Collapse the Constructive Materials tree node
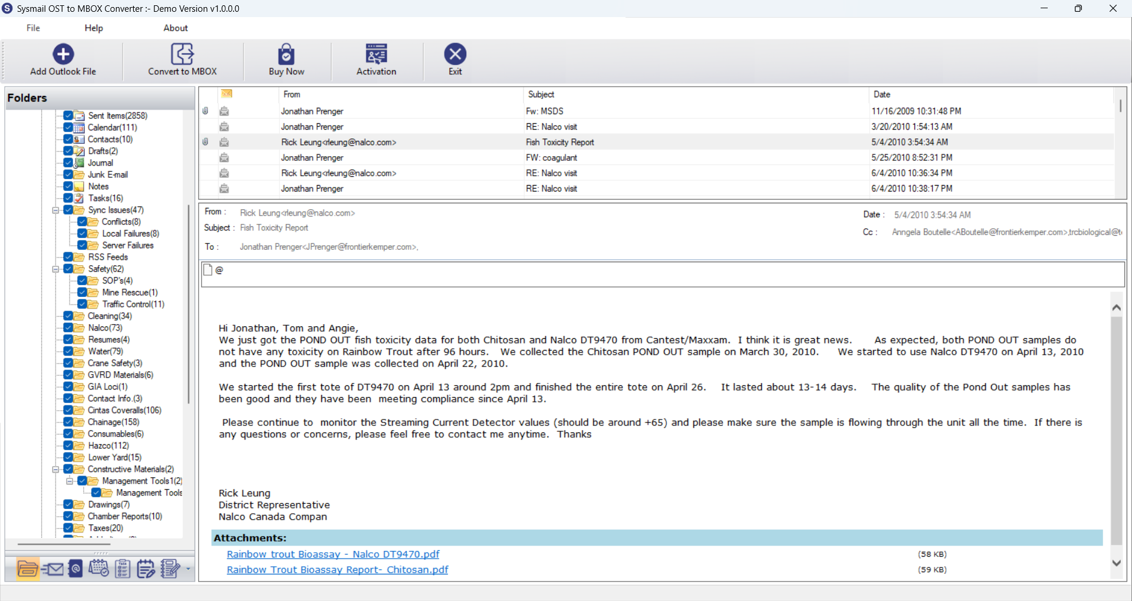 click(55, 470)
